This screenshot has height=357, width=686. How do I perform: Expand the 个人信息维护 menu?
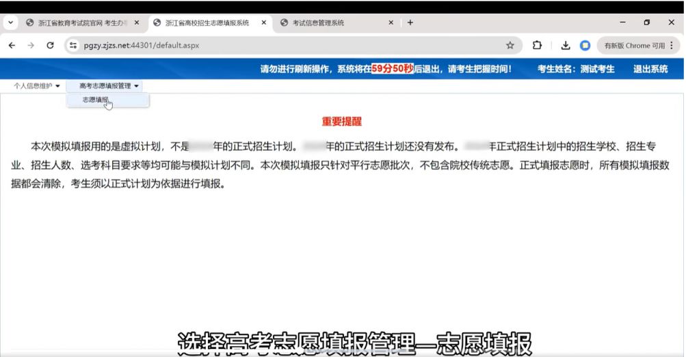point(37,86)
